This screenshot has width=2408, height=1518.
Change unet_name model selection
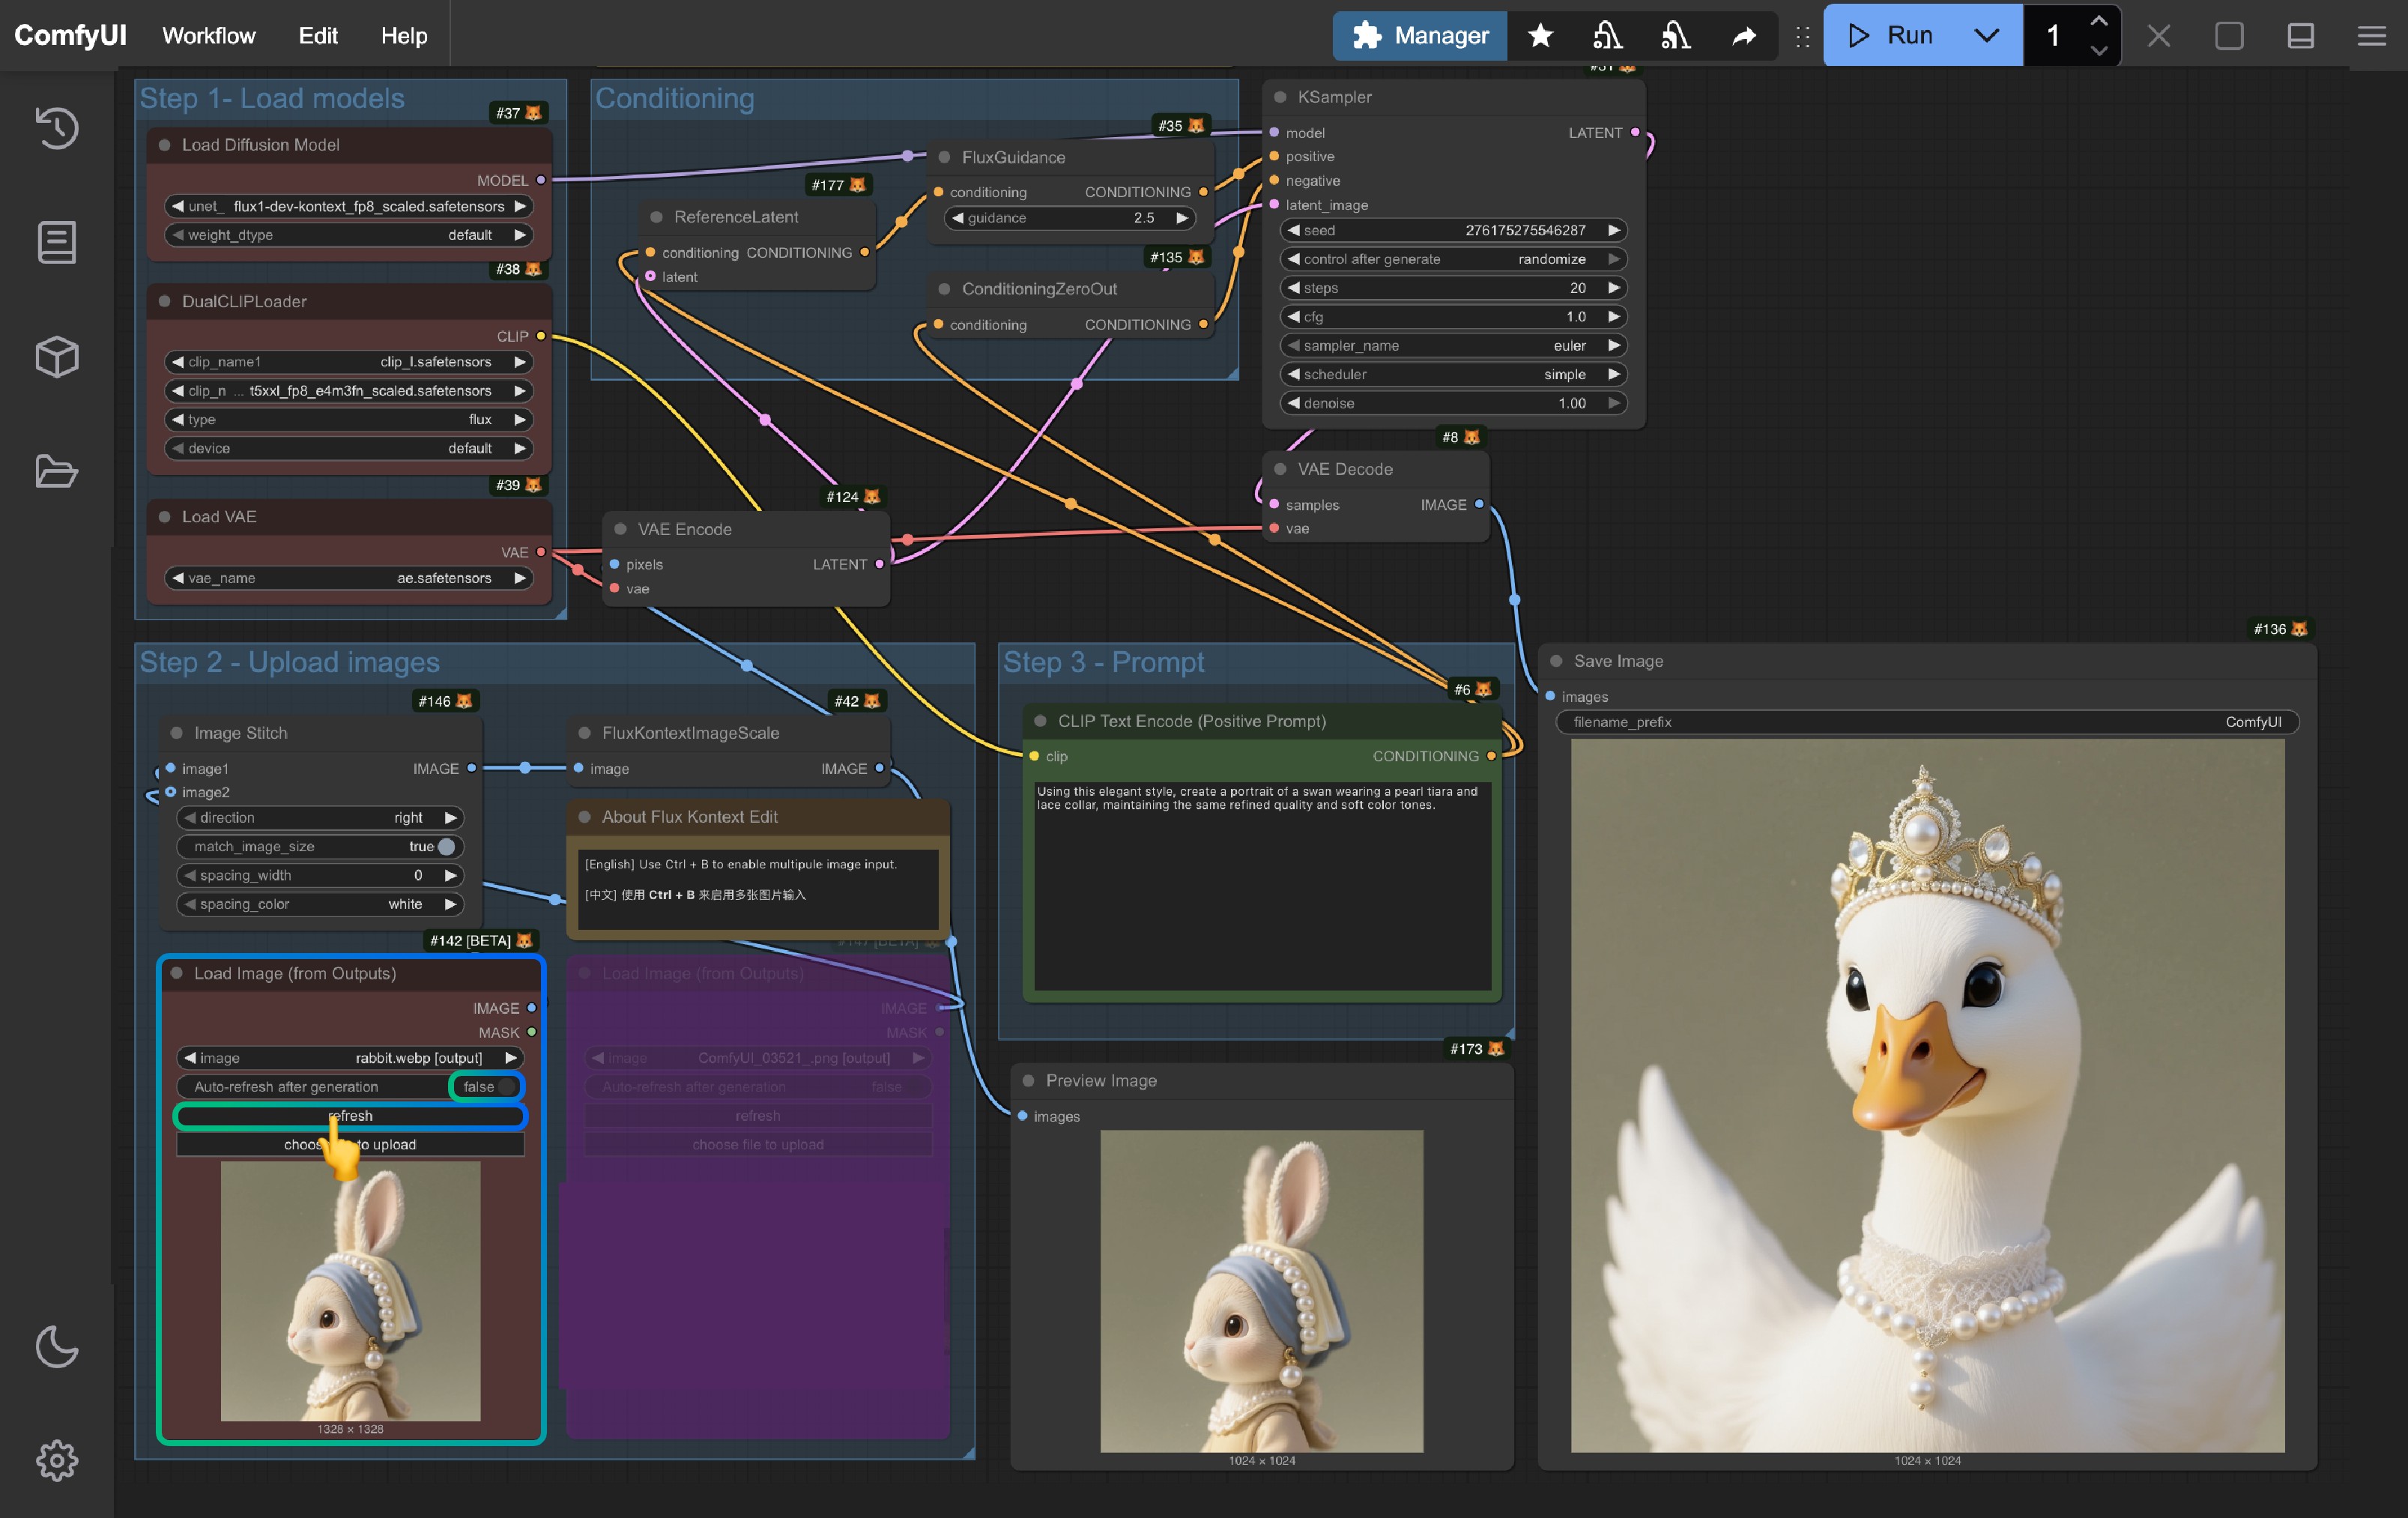point(348,206)
